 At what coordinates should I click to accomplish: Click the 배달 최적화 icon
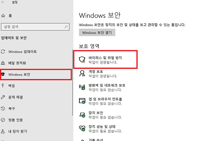pyautogui.click(x=3, y=63)
